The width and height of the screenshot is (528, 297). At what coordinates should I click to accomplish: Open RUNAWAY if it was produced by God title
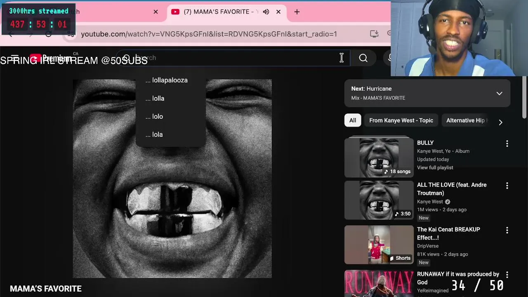[x=458, y=278]
